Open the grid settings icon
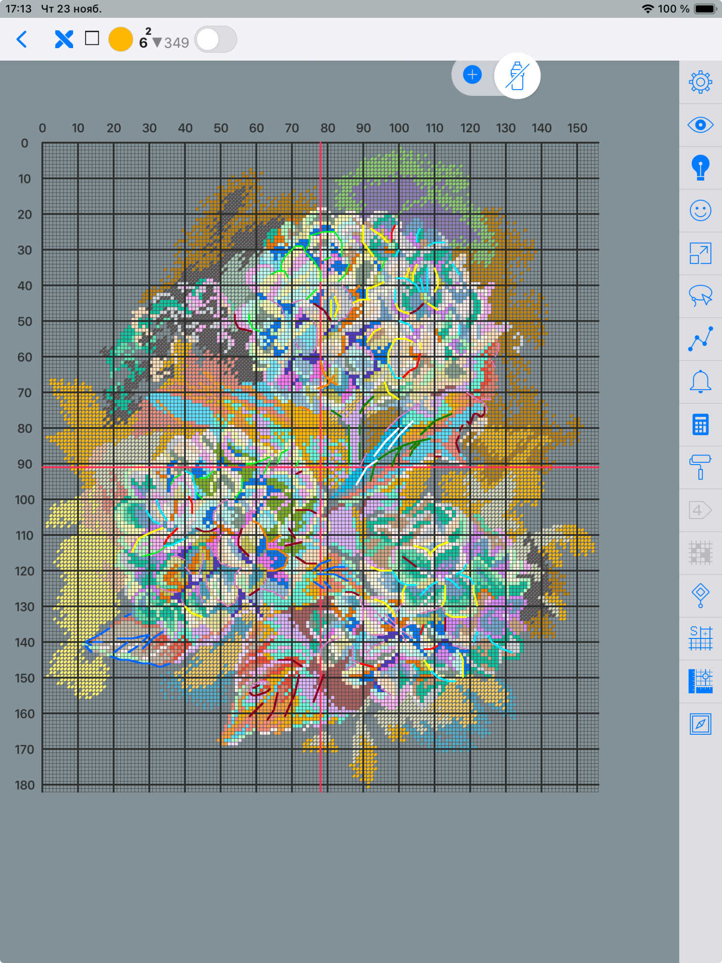722x963 pixels. pos(700,638)
